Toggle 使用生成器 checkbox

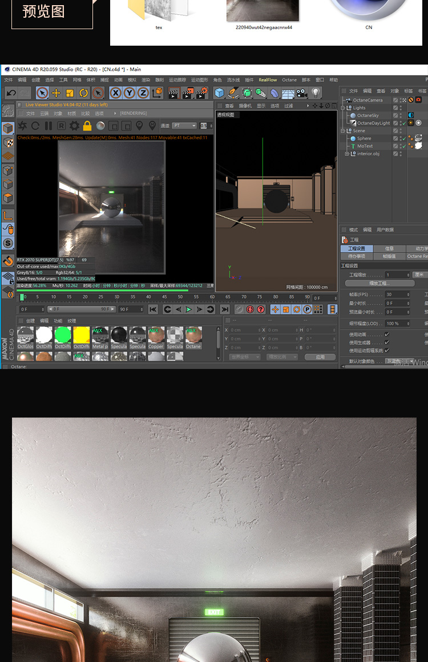click(x=387, y=342)
